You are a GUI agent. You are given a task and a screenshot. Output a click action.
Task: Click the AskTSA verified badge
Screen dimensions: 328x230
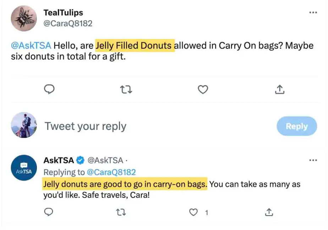80,161
